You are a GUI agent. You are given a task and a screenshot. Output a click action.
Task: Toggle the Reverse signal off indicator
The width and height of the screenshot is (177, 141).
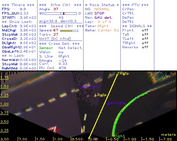point(145,47)
